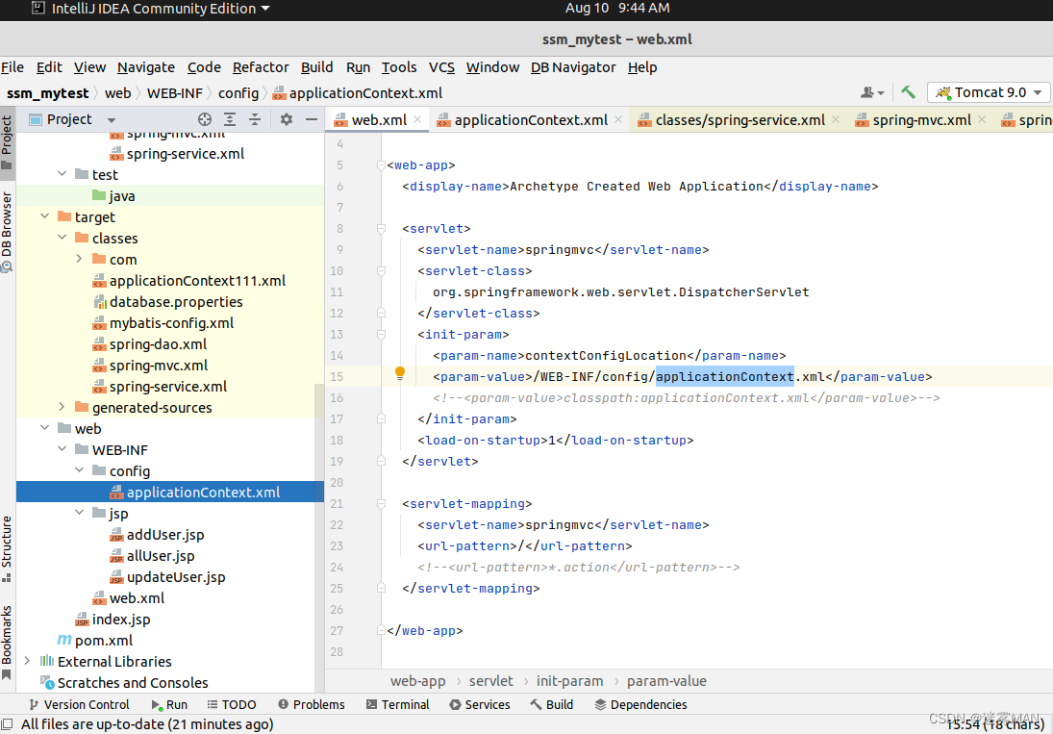
Task: Click the param-value breadcrumb below the editor
Action: pos(666,680)
